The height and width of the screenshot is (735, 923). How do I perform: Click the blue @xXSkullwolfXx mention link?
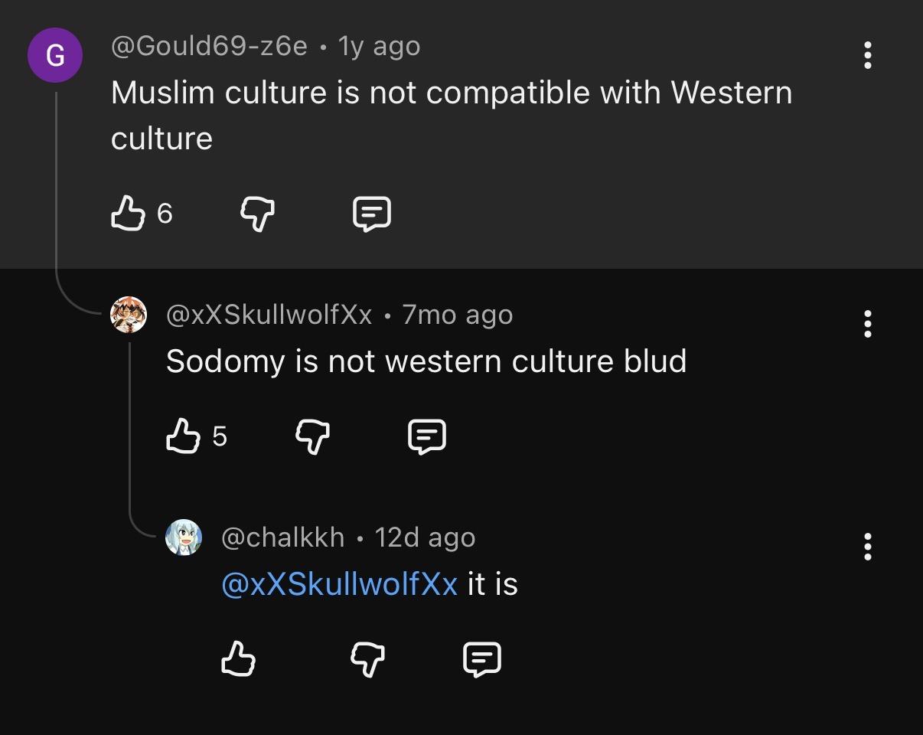339,584
